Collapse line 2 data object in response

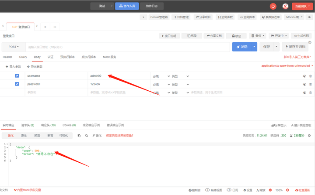(x=7, y=147)
